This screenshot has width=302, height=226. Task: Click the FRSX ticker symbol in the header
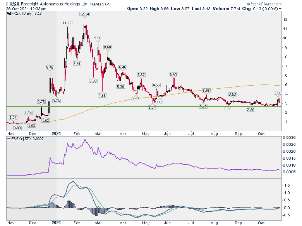click(x=13, y=4)
